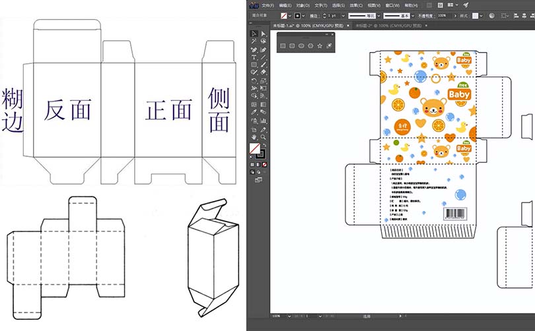Enable Draw Behind mode
Viewport: 535px width, 331px height.
258,172
